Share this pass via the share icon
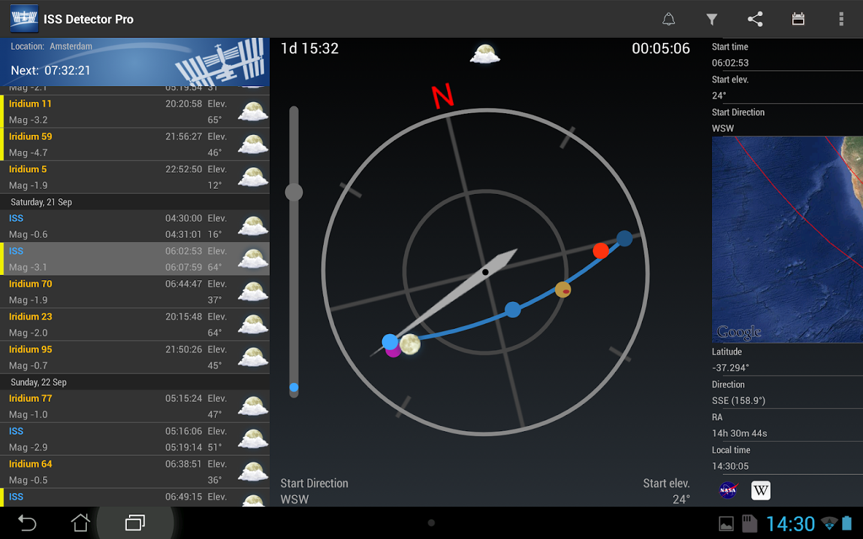The width and height of the screenshot is (863, 539). pyautogui.click(x=755, y=19)
